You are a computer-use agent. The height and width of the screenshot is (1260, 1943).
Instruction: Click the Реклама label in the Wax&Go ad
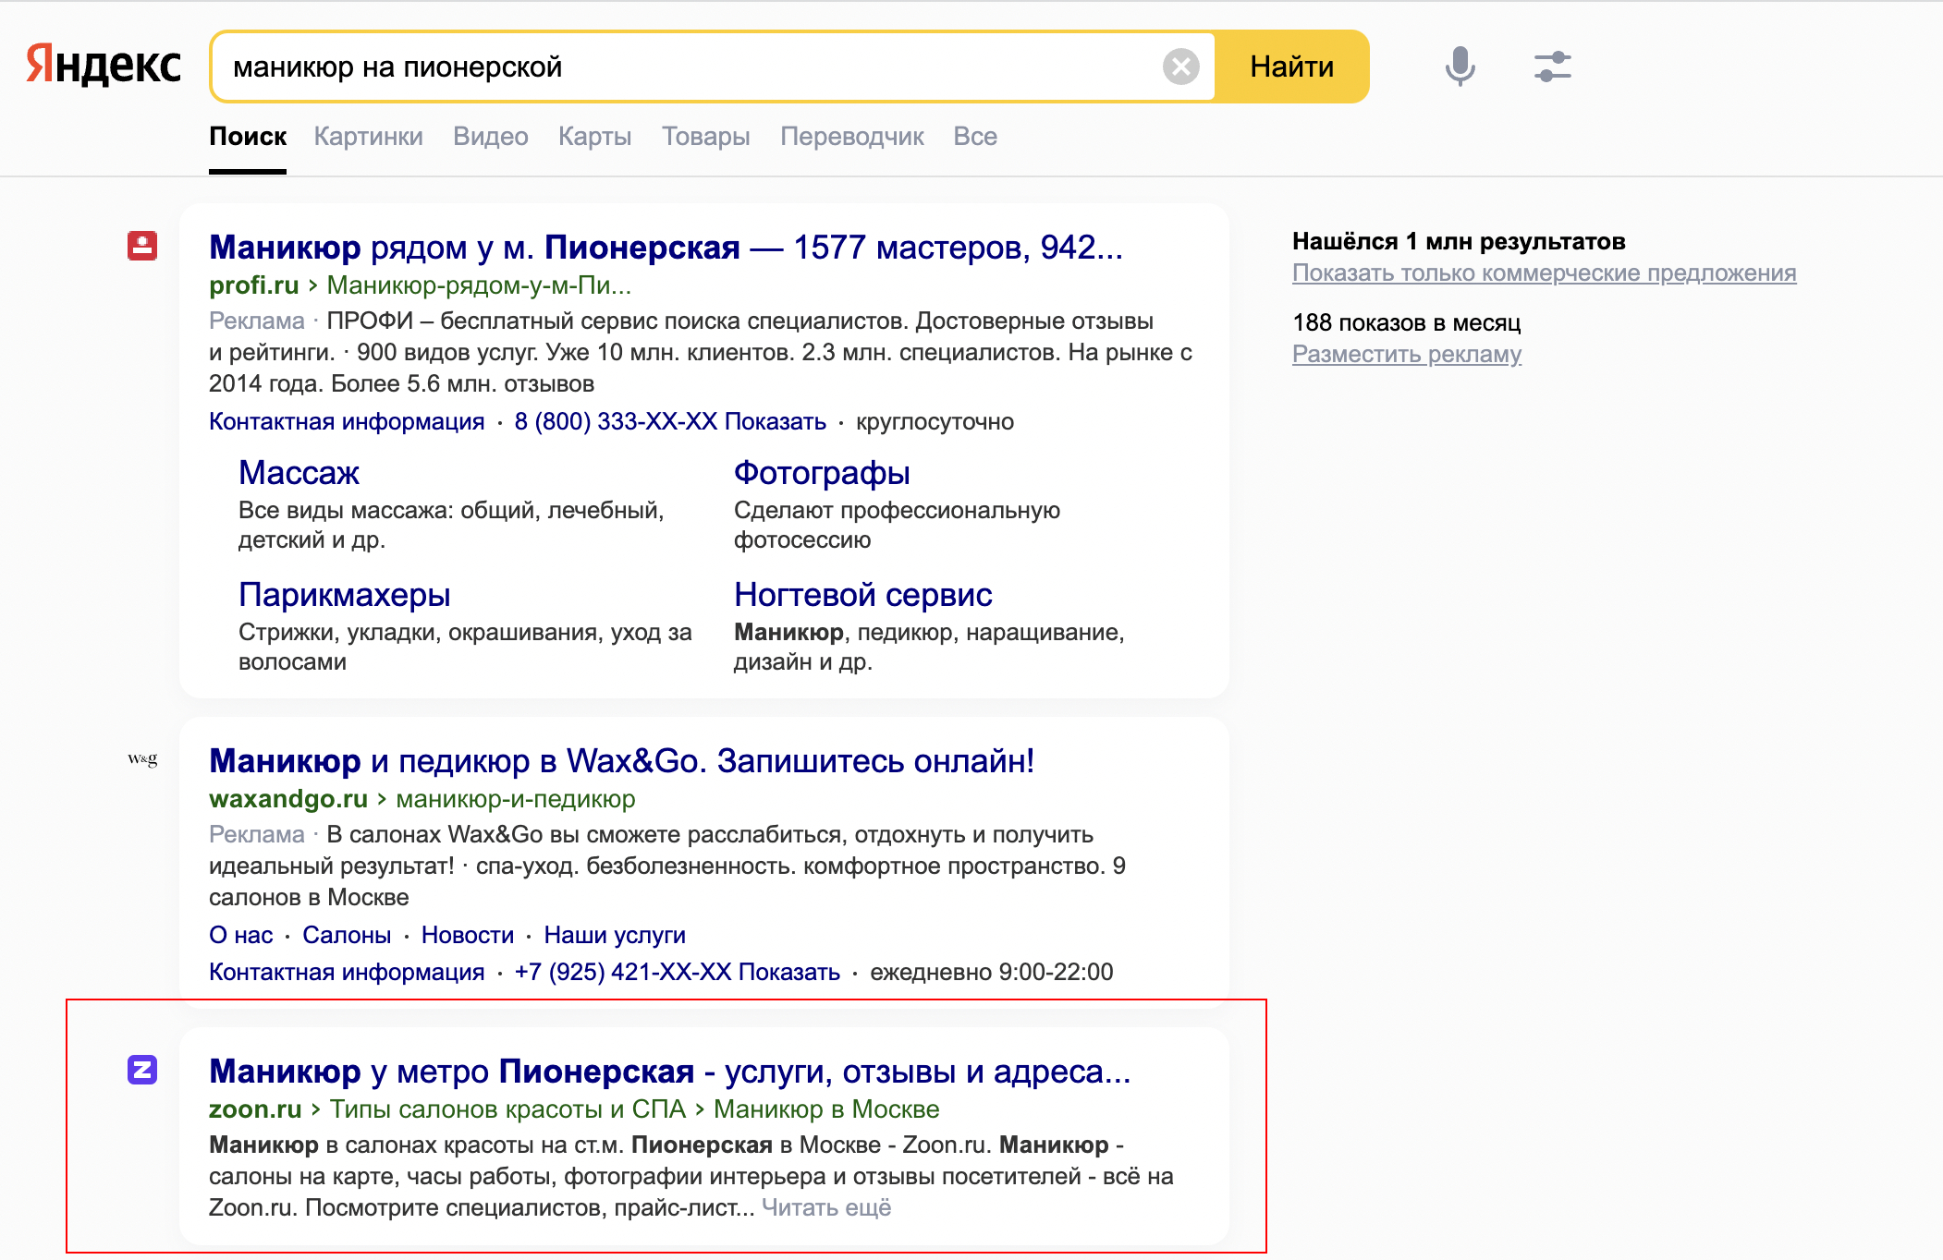(x=256, y=834)
